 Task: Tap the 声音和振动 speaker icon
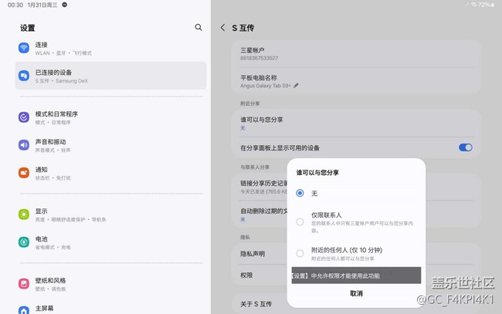24,145
